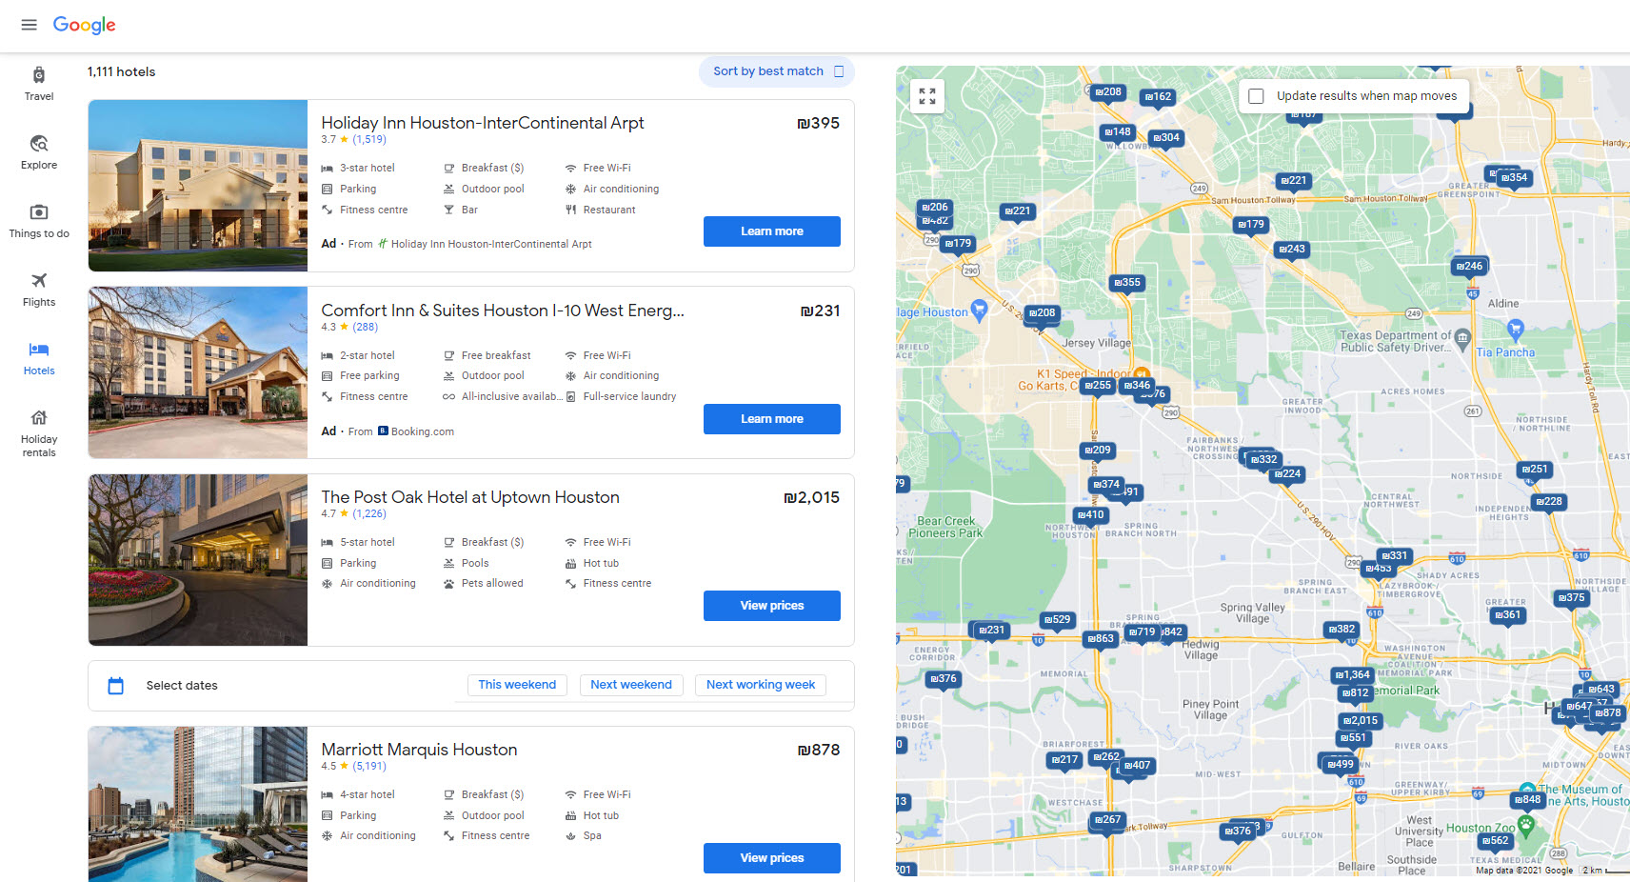Open Marriott Marquis Houston hotel photo

coord(198,804)
